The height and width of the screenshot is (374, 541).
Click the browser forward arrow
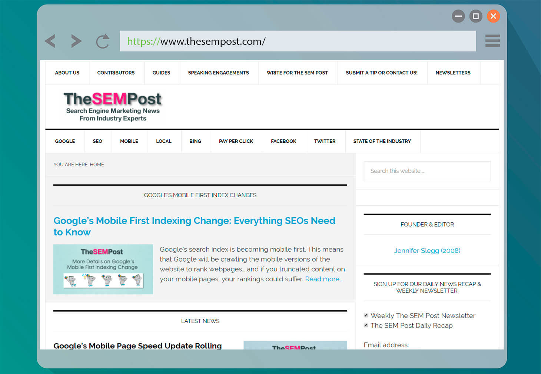pos(76,41)
